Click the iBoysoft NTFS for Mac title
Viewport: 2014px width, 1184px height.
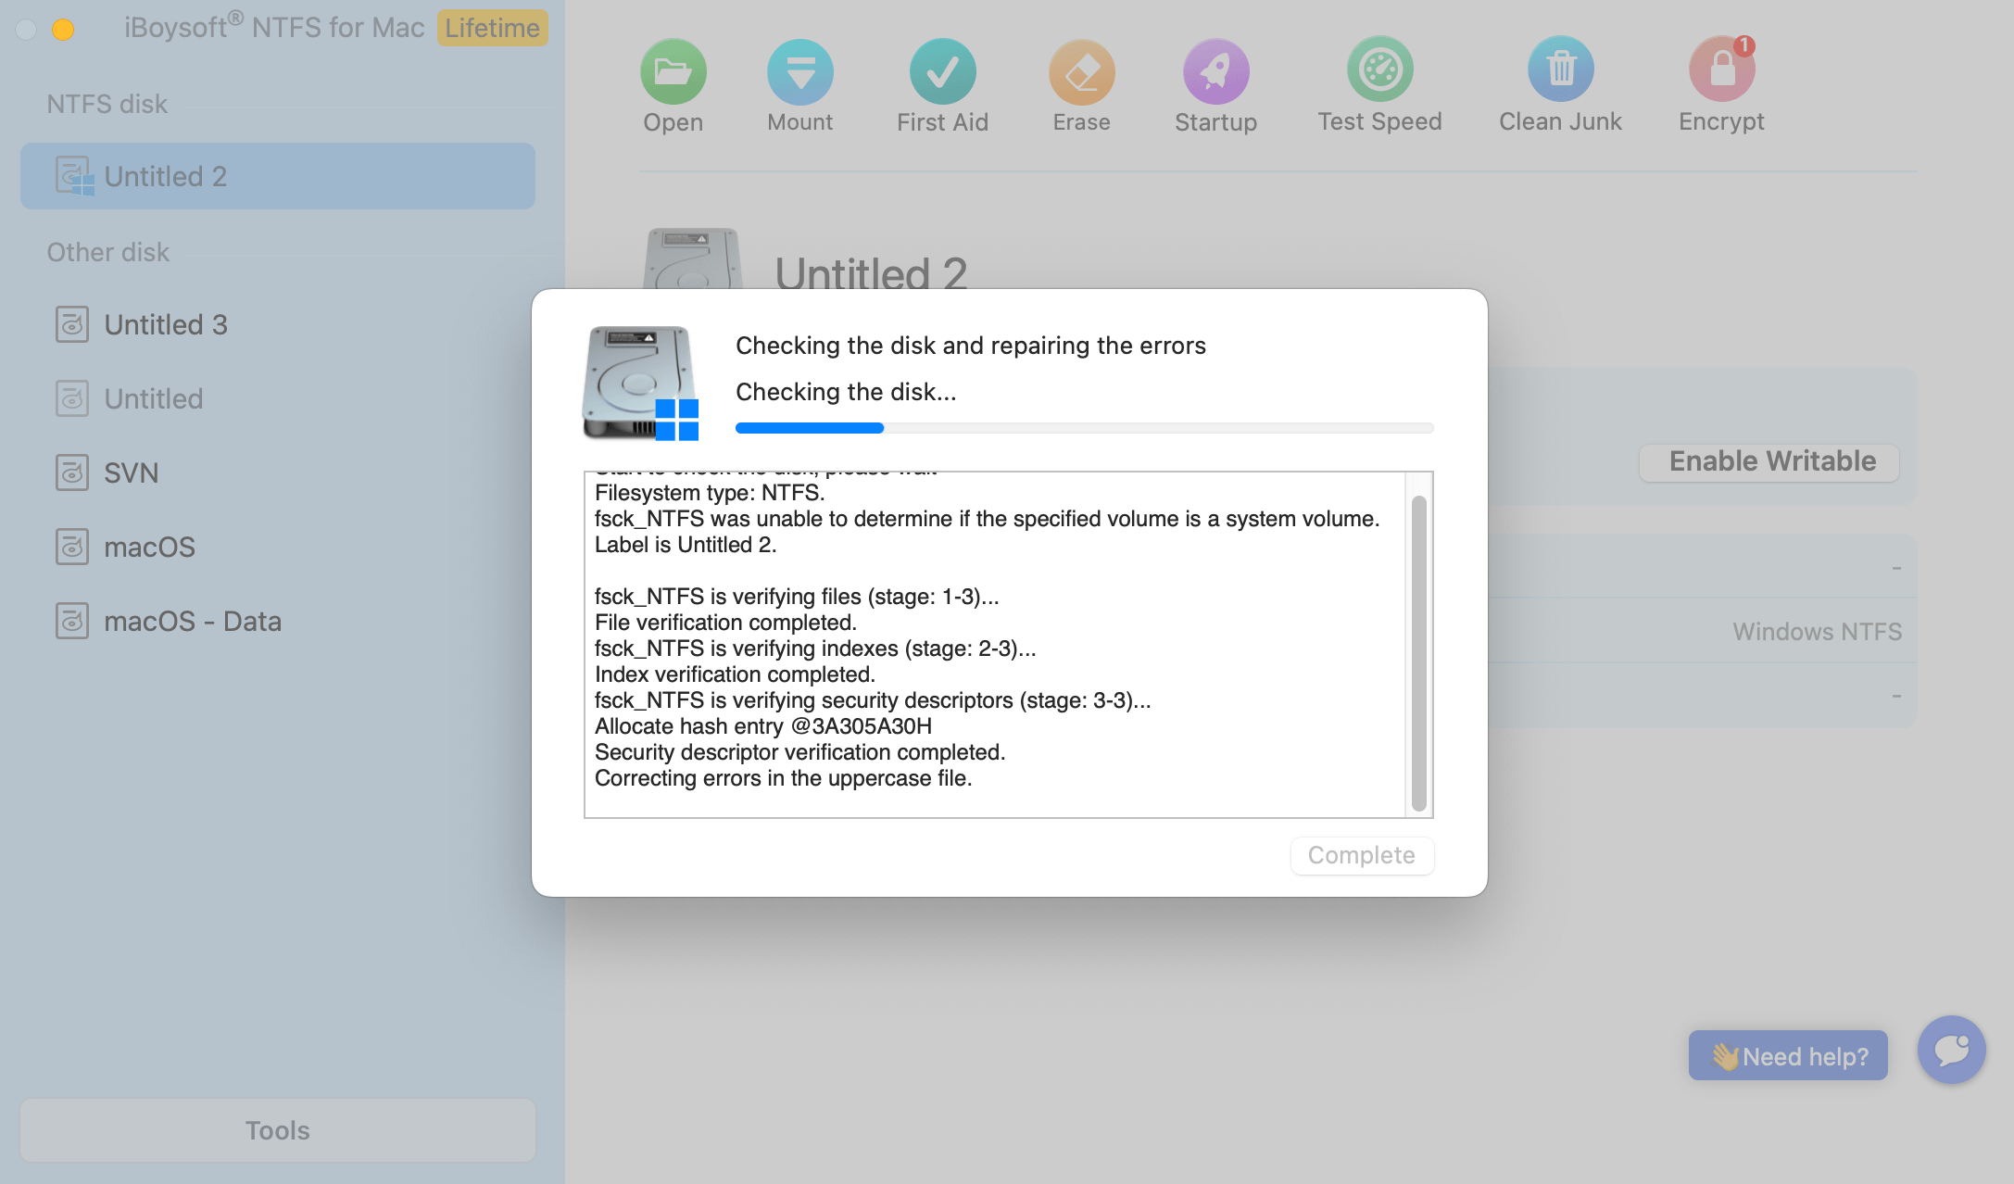274,28
